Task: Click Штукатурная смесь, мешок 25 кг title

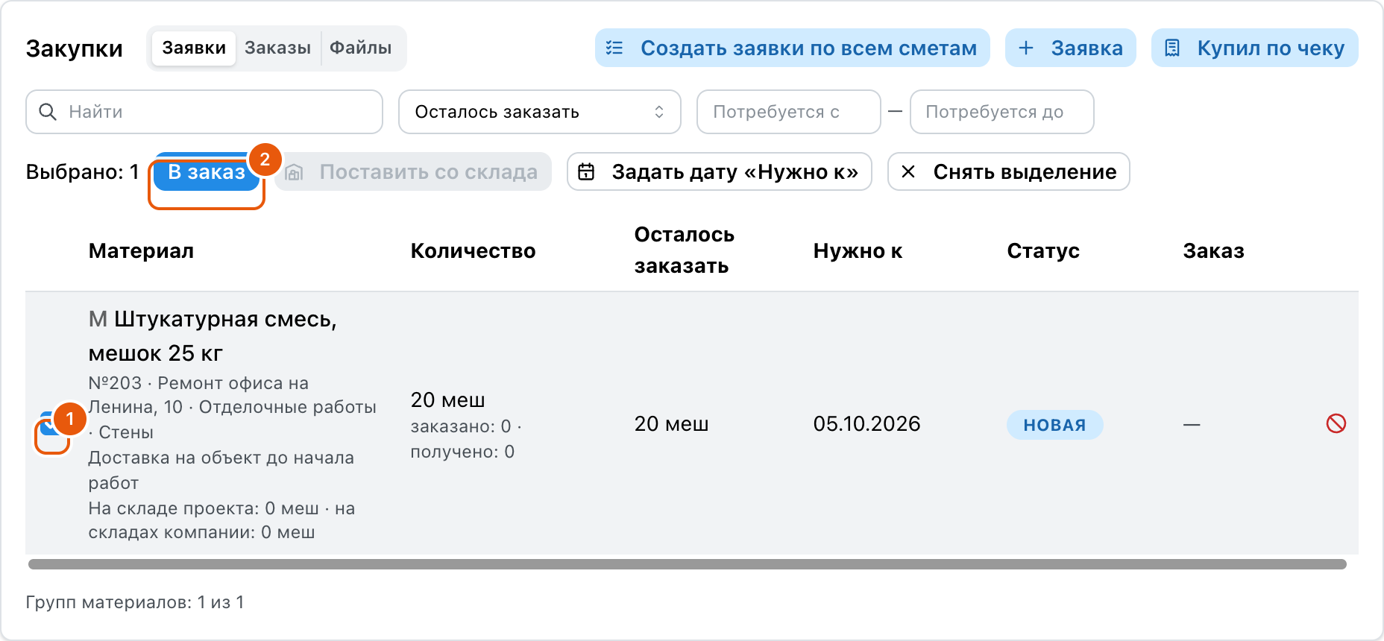Action: (213, 336)
